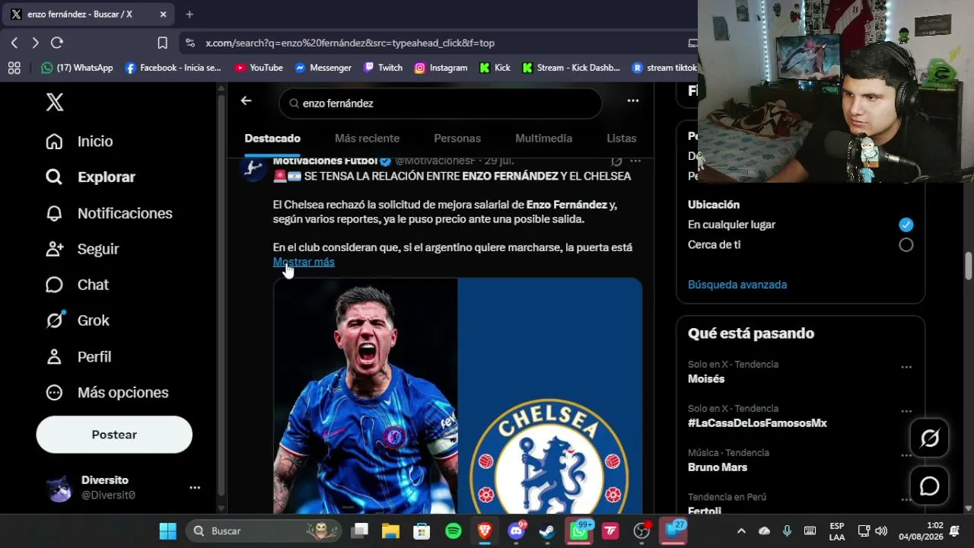974x548 pixels.
Task: Open Motivaciones Futbol profile avatar
Action: 253,168
